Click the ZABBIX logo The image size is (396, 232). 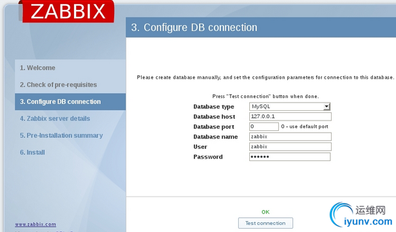tap(68, 12)
